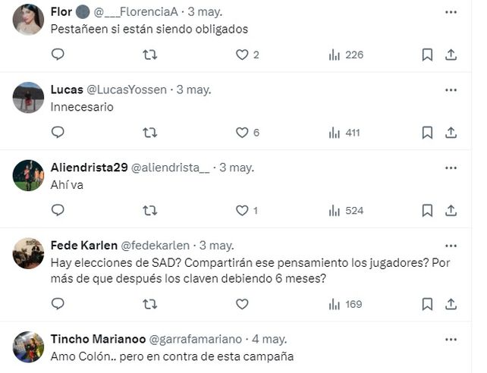The image size is (487, 373).
Task: Retweet Lucas's 'Innecesario' post
Action: point(150,133)
